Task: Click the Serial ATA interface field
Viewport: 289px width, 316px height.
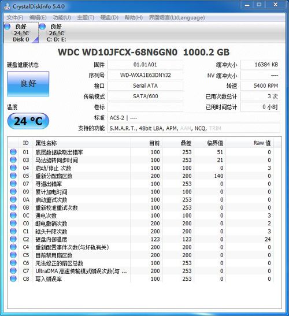Action: click(145, 86)
